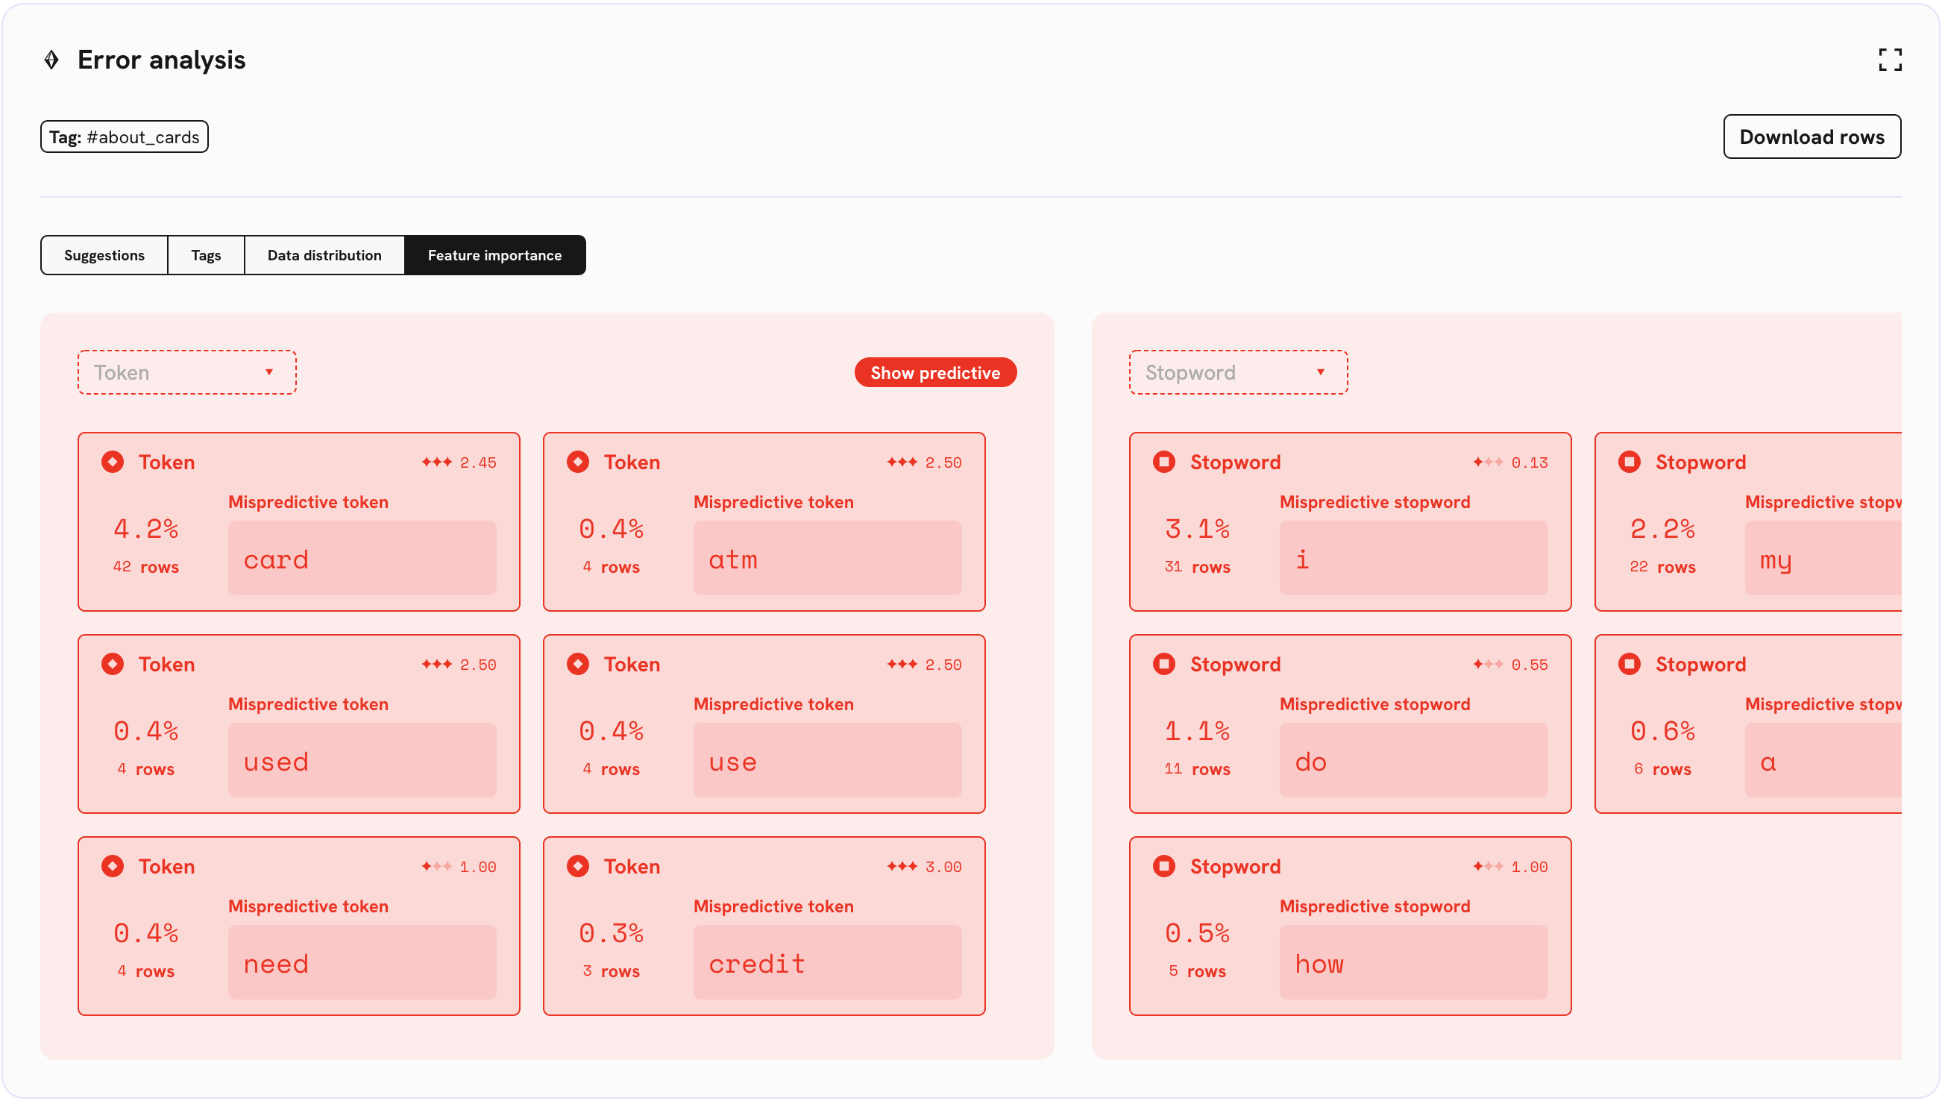The height and width of the screenshot is (1104, 1945).
Task: Select the mispredictive stopword 'how' box
Action: 1415,964
